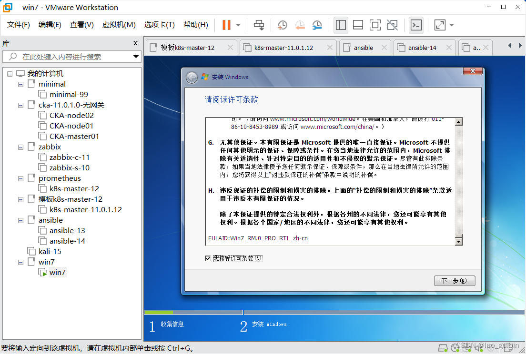Open the 帮助(H) menu

tap(195, 25)
